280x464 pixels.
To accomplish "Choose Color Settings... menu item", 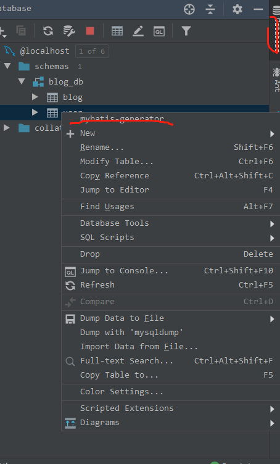I will [171, 391].
